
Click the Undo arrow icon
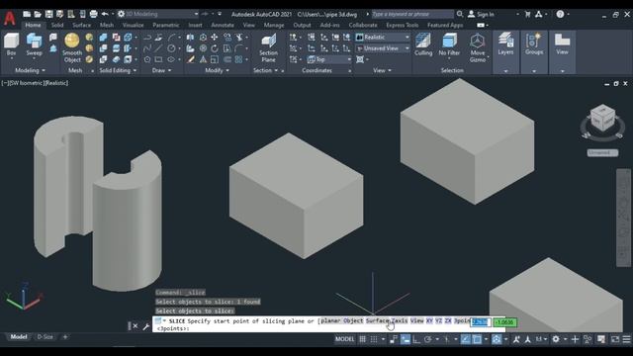pos(105,14)
